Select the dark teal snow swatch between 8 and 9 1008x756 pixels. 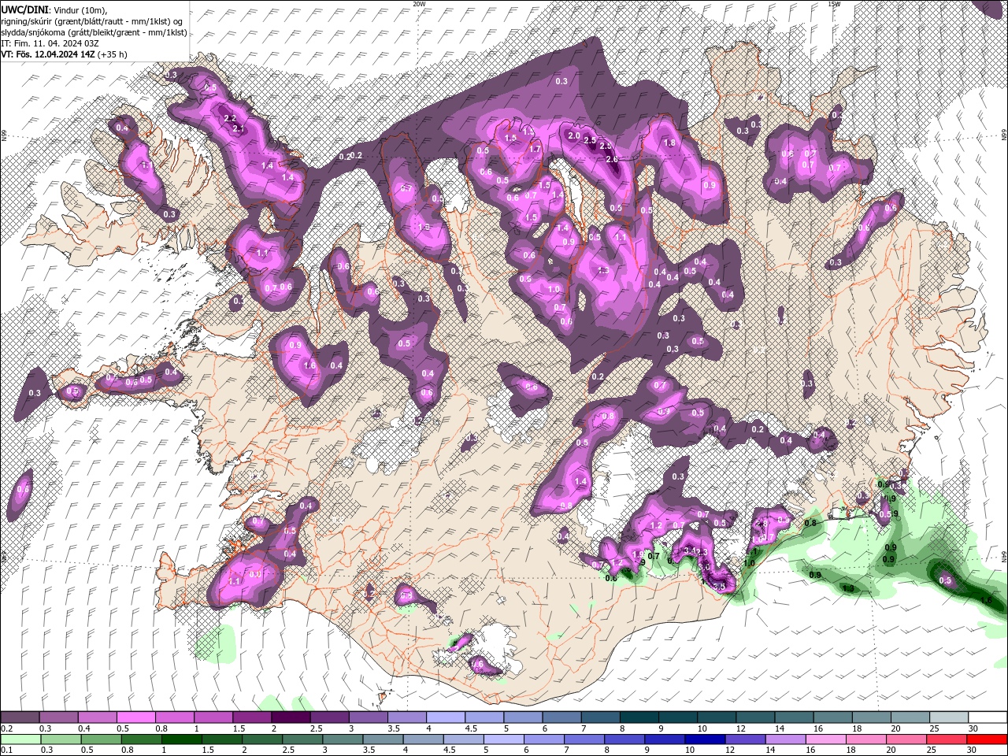point(639,717)
